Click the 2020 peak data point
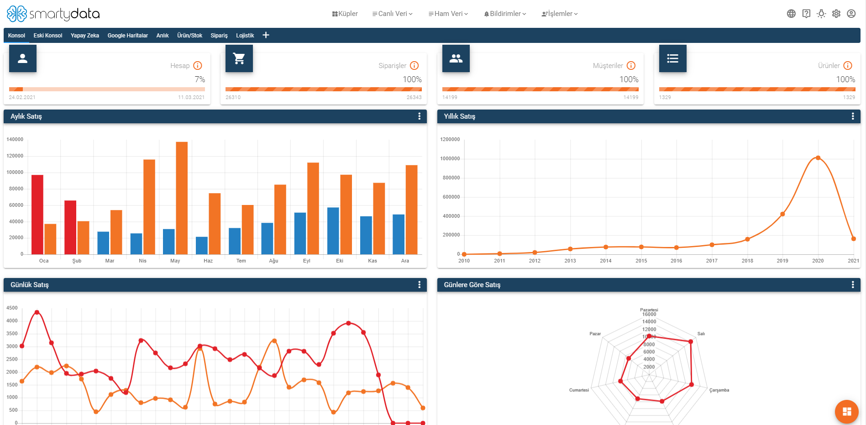Image resolution: width=866 pixels, height=425 pixels. (818, 158)
